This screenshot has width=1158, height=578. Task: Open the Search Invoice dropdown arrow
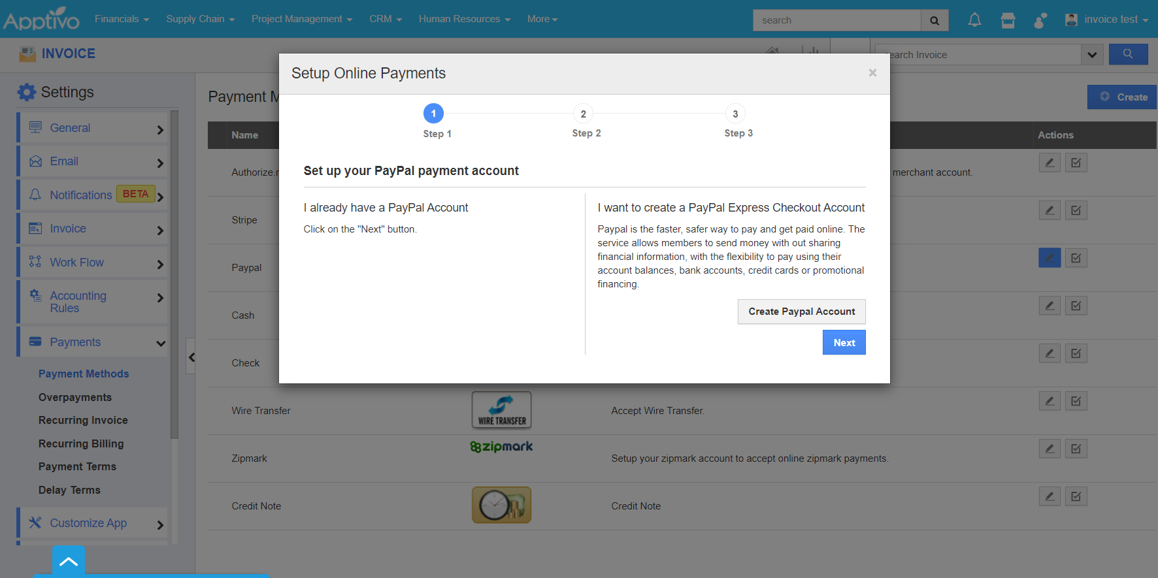(1092, 55)
